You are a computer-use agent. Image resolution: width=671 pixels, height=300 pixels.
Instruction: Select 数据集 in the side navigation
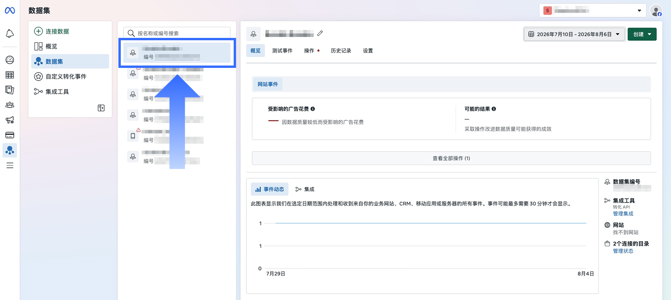pos(70,62)
